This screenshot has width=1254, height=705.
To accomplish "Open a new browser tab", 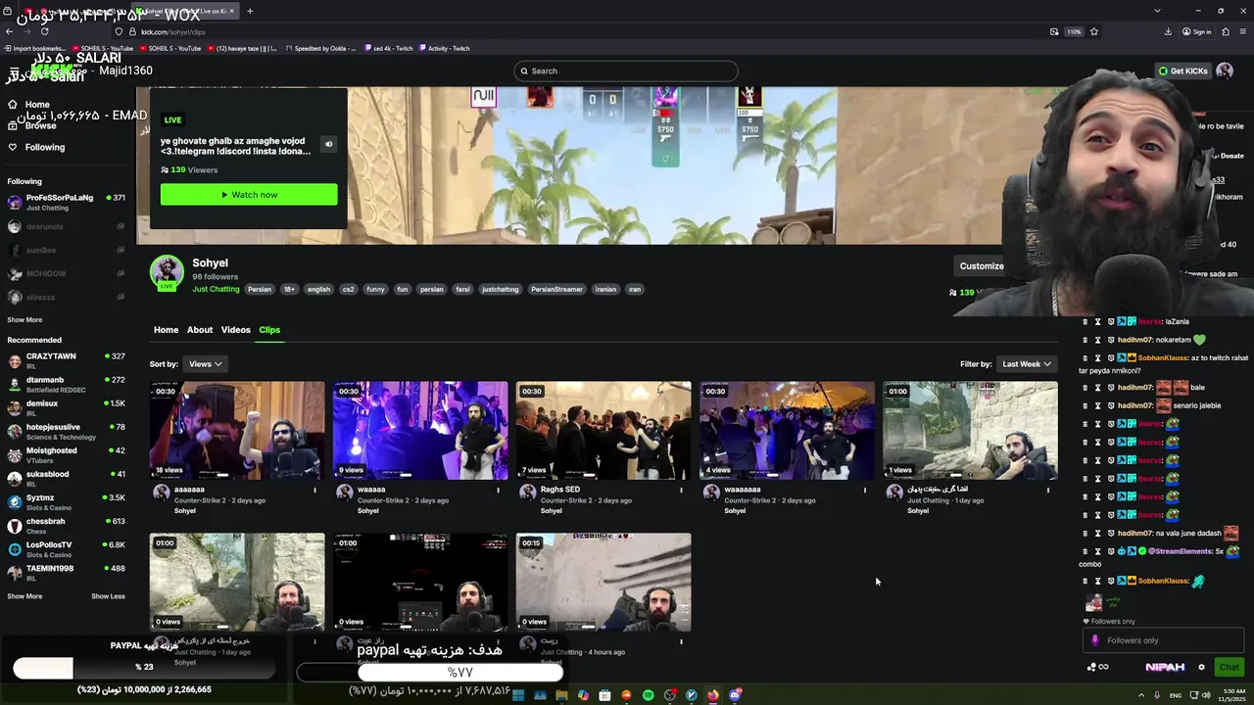I will pyautogui.click(x=250, y=11).
